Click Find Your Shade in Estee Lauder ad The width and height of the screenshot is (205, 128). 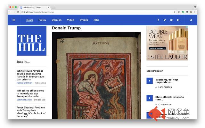pos(157,48)
